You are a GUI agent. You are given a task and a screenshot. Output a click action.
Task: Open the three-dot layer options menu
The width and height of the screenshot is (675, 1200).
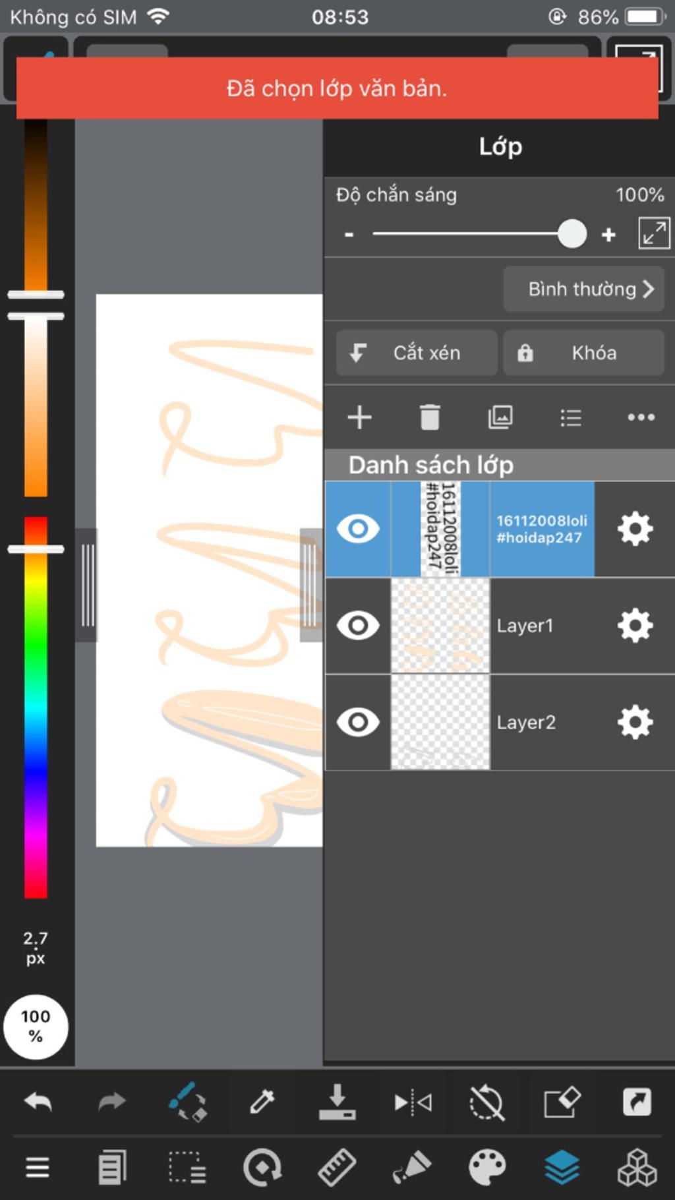pos(641,417)
